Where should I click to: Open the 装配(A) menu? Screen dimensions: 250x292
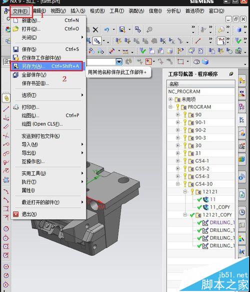pos(136,11)
